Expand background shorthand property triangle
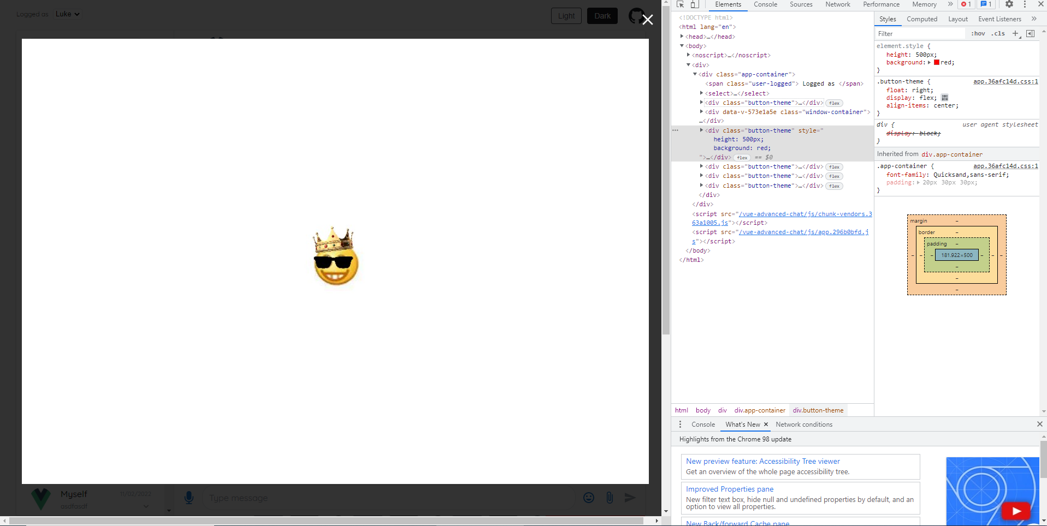1047x526 pixels. (929, 63)
